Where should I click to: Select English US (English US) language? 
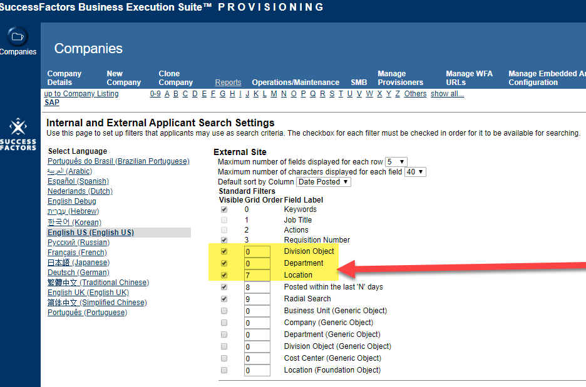[x=91, y=233]
